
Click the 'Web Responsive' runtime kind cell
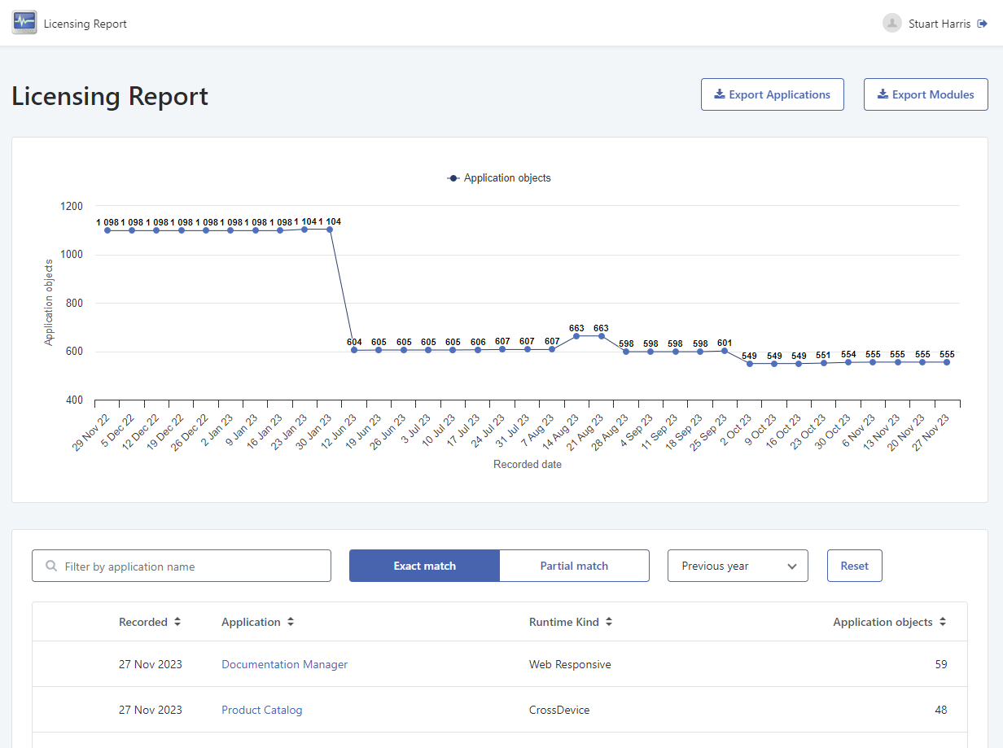coord(570,664)
